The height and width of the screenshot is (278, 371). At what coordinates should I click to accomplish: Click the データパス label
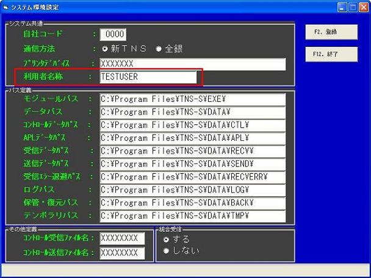[x=43, y=112]
